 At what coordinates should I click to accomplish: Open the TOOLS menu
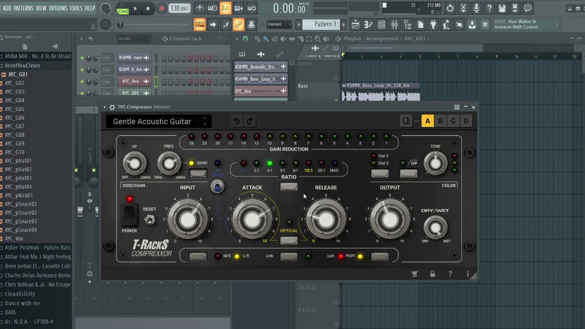(x=76, y=8)
